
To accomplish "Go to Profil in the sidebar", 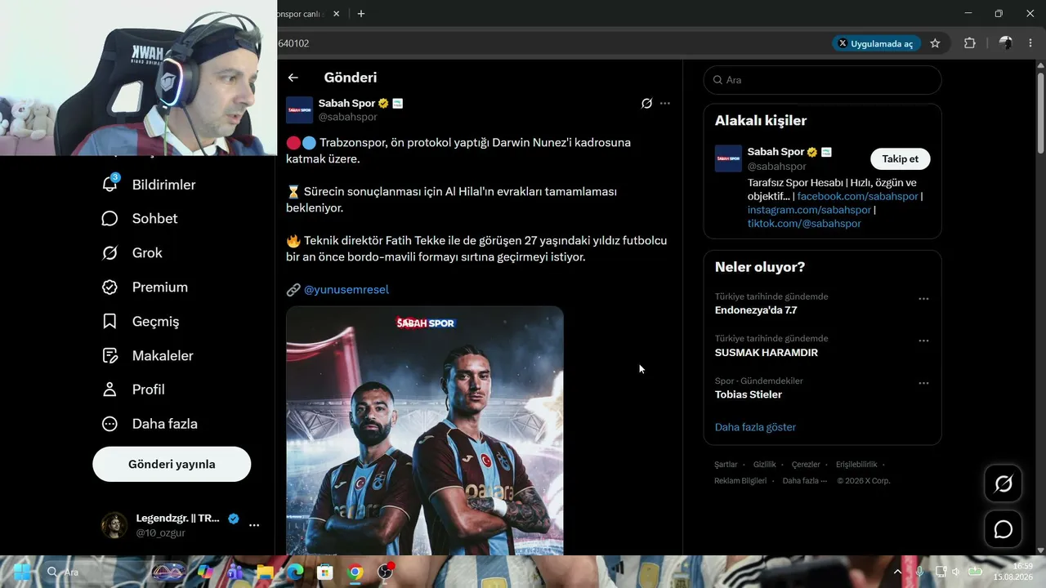I will (149, 390).
